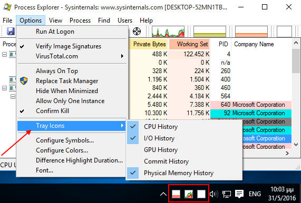301x203 pixels.
Task: Select the row with PID 400
Action: point(210,79)
